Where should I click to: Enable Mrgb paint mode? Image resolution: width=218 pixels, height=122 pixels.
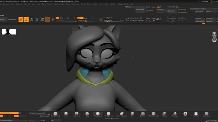tap(61, 18)
